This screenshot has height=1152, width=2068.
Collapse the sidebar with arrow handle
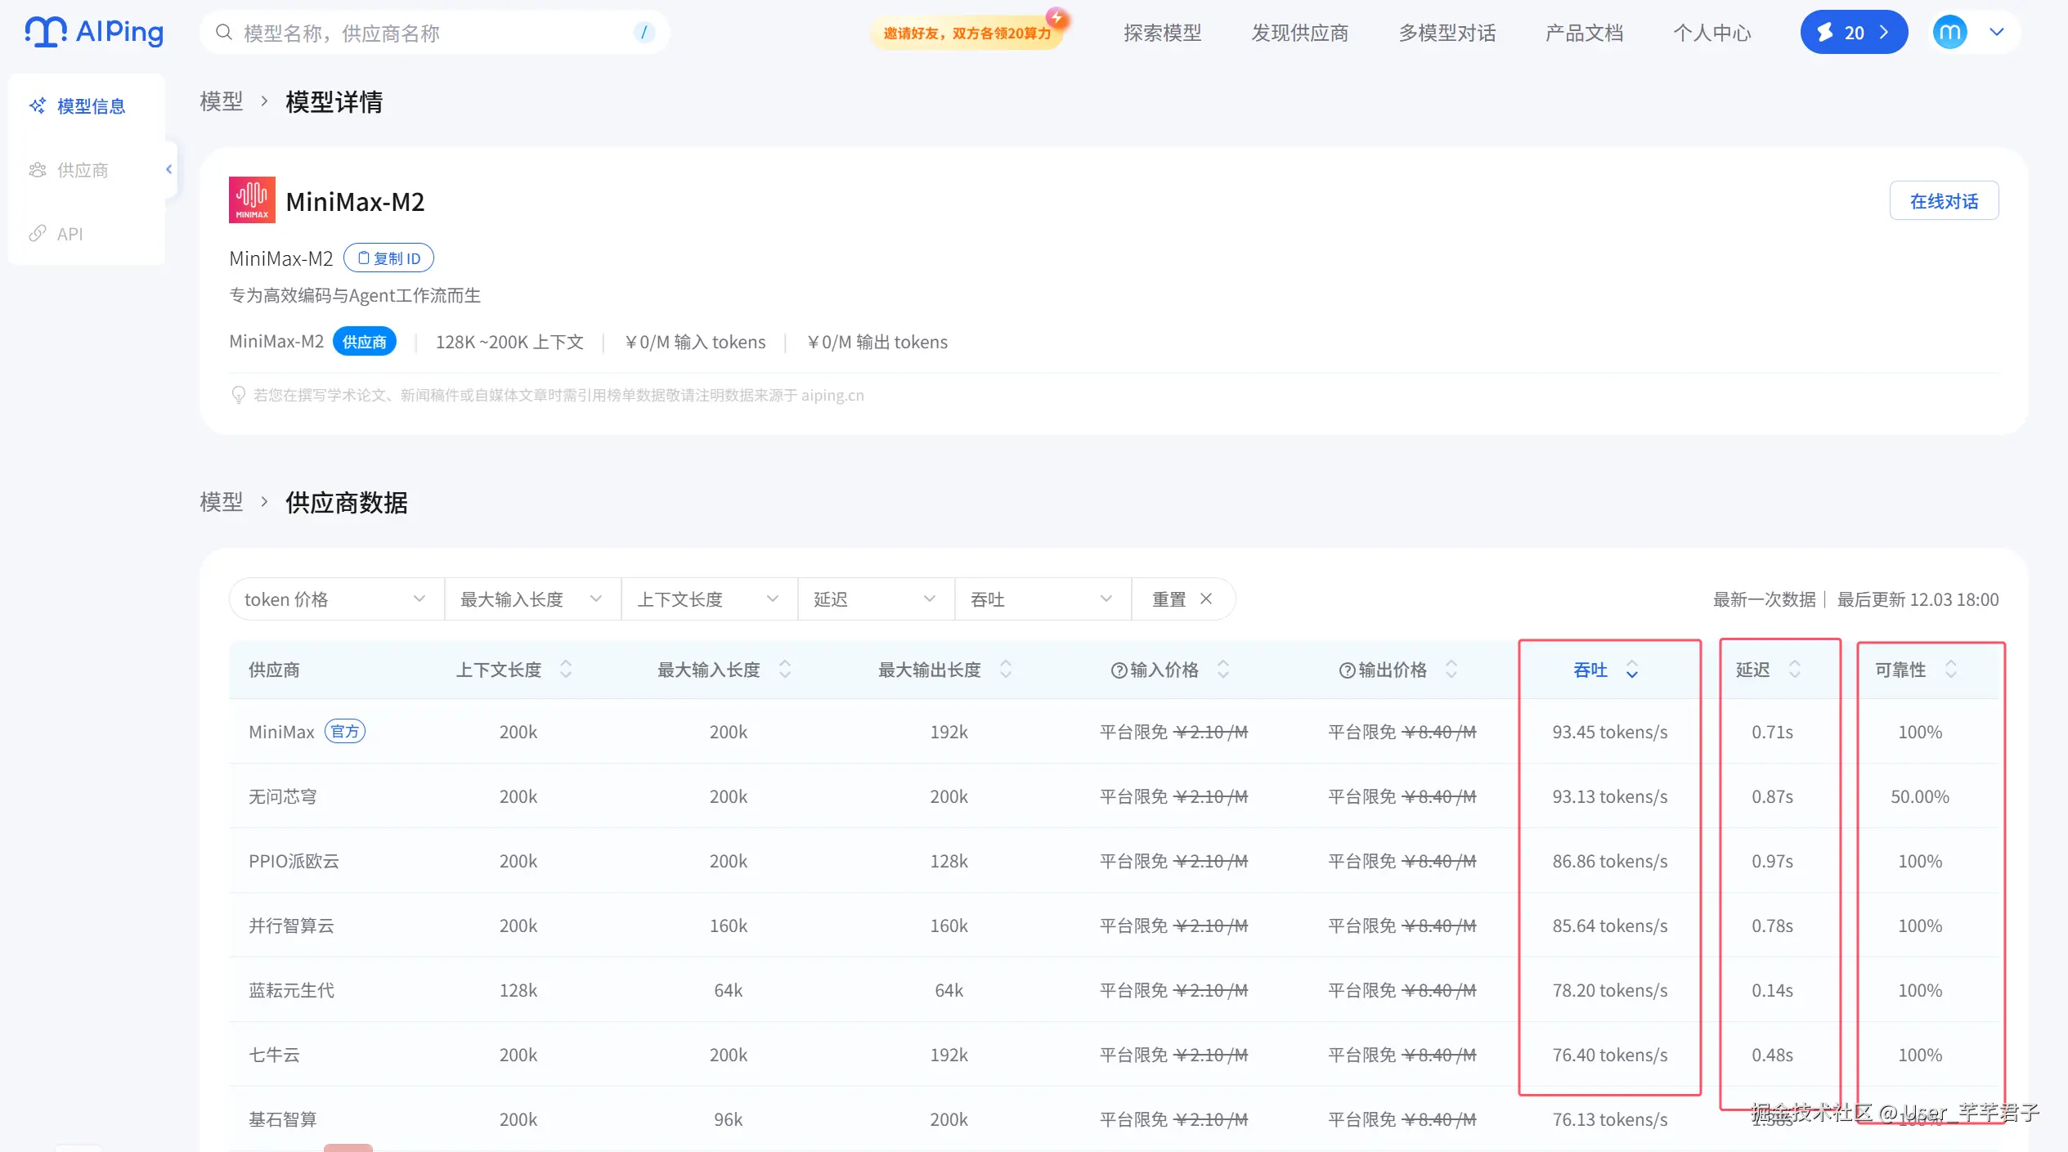tap(169, 169)
